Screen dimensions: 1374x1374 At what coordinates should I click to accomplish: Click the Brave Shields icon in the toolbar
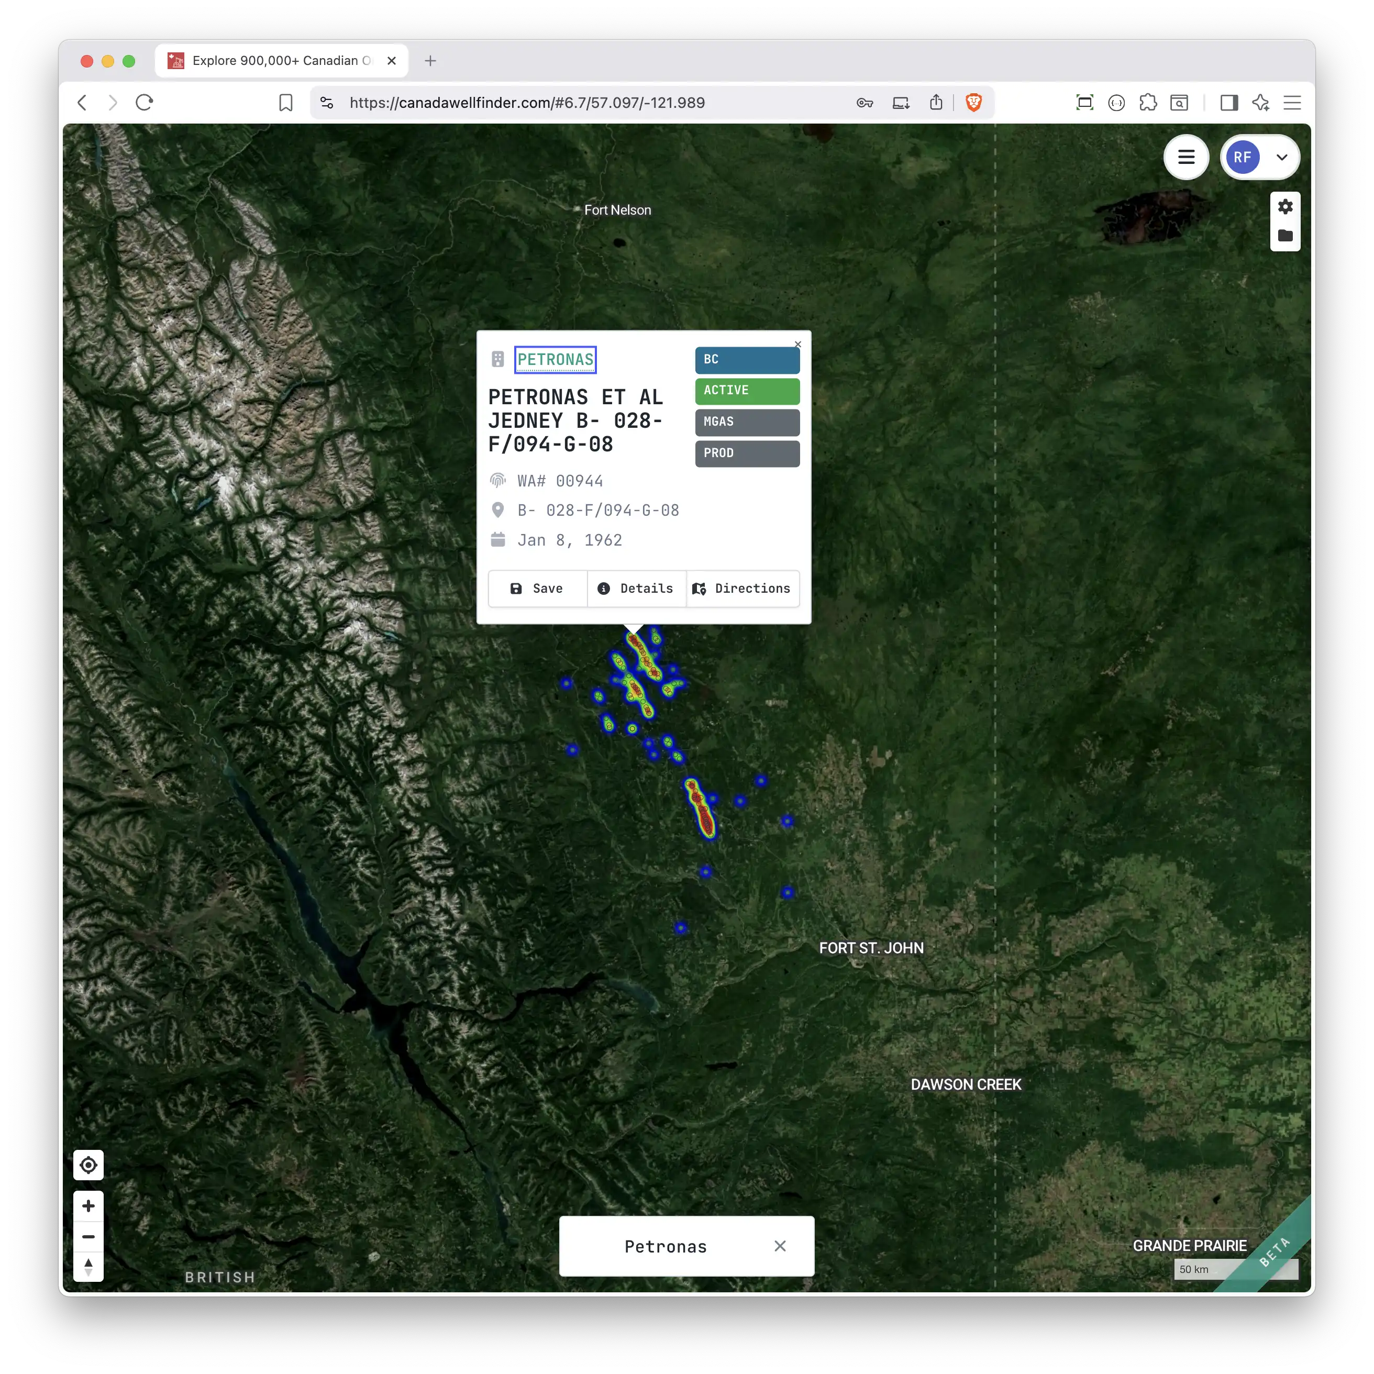973,103
